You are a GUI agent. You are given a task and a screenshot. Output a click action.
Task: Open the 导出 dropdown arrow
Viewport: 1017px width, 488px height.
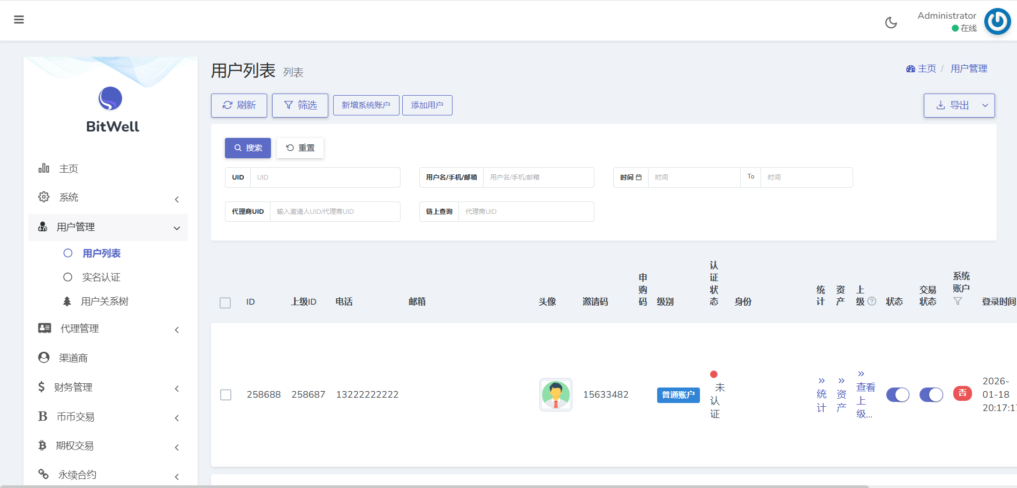click(x=985, y=105)
